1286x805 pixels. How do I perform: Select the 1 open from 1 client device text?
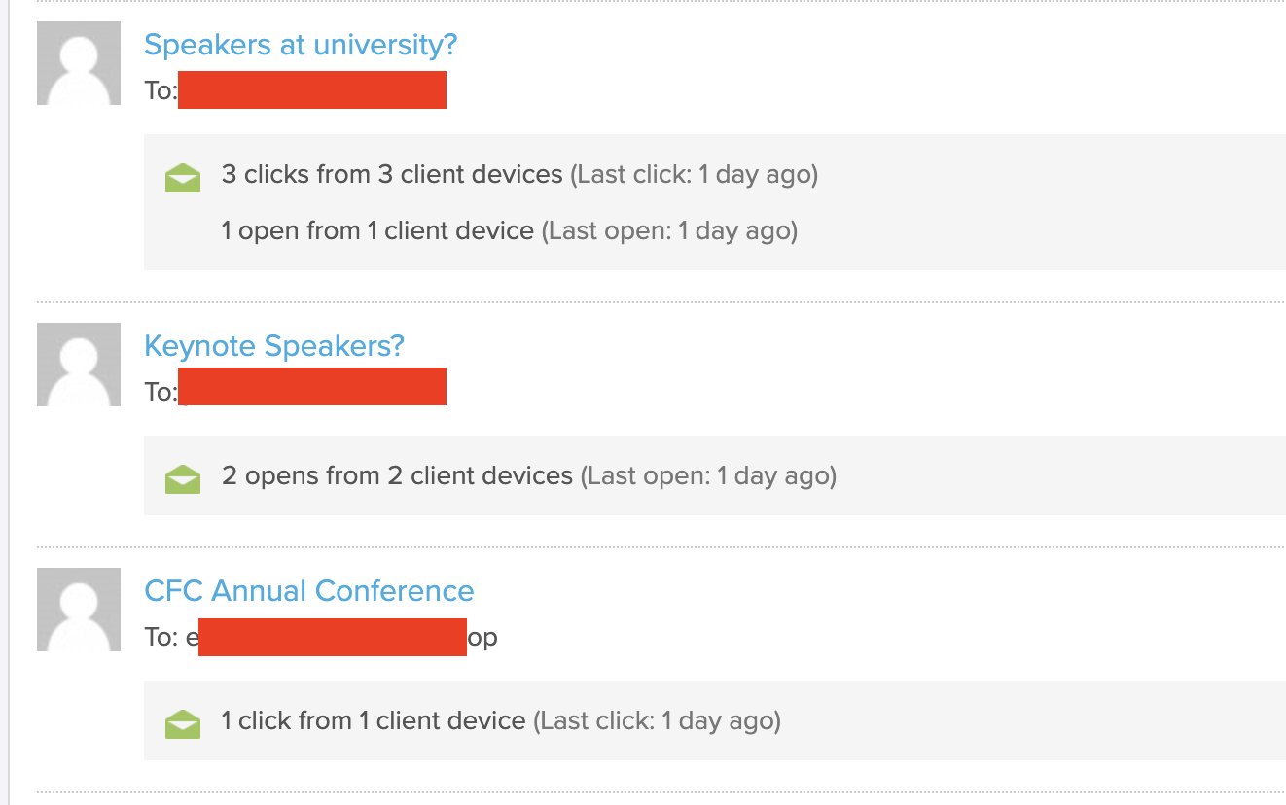pyautogui.click(x=377, y=231)
